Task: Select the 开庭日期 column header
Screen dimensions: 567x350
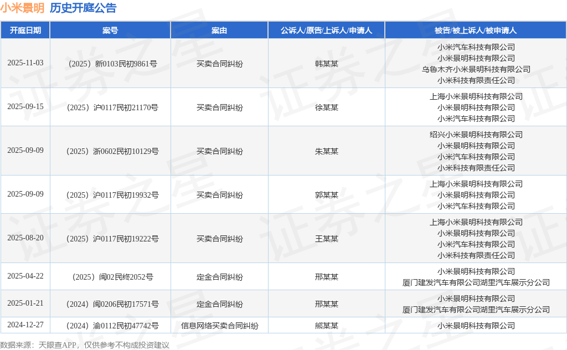Action: coord(25,30)
